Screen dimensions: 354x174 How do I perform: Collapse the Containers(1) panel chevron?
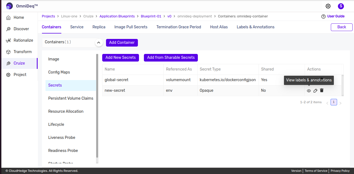pyautogui.click(x=99, y=43)
